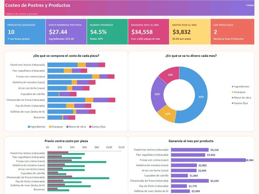The width and height of the screenshot is (259, 194).
Task: Click 'Costeo de Postres y Productos' header
Action: pos(38,5)
